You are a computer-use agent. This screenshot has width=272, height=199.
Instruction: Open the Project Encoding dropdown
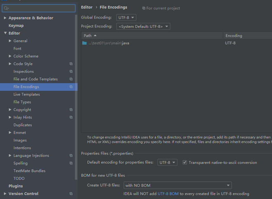(143, 26)
